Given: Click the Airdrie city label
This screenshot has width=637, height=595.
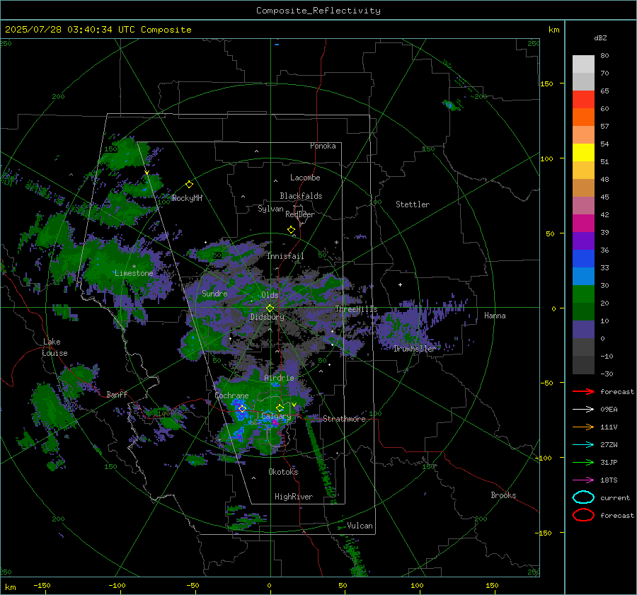Looking at the screenshot, I should pyautogui.click(x=279, y=378).
